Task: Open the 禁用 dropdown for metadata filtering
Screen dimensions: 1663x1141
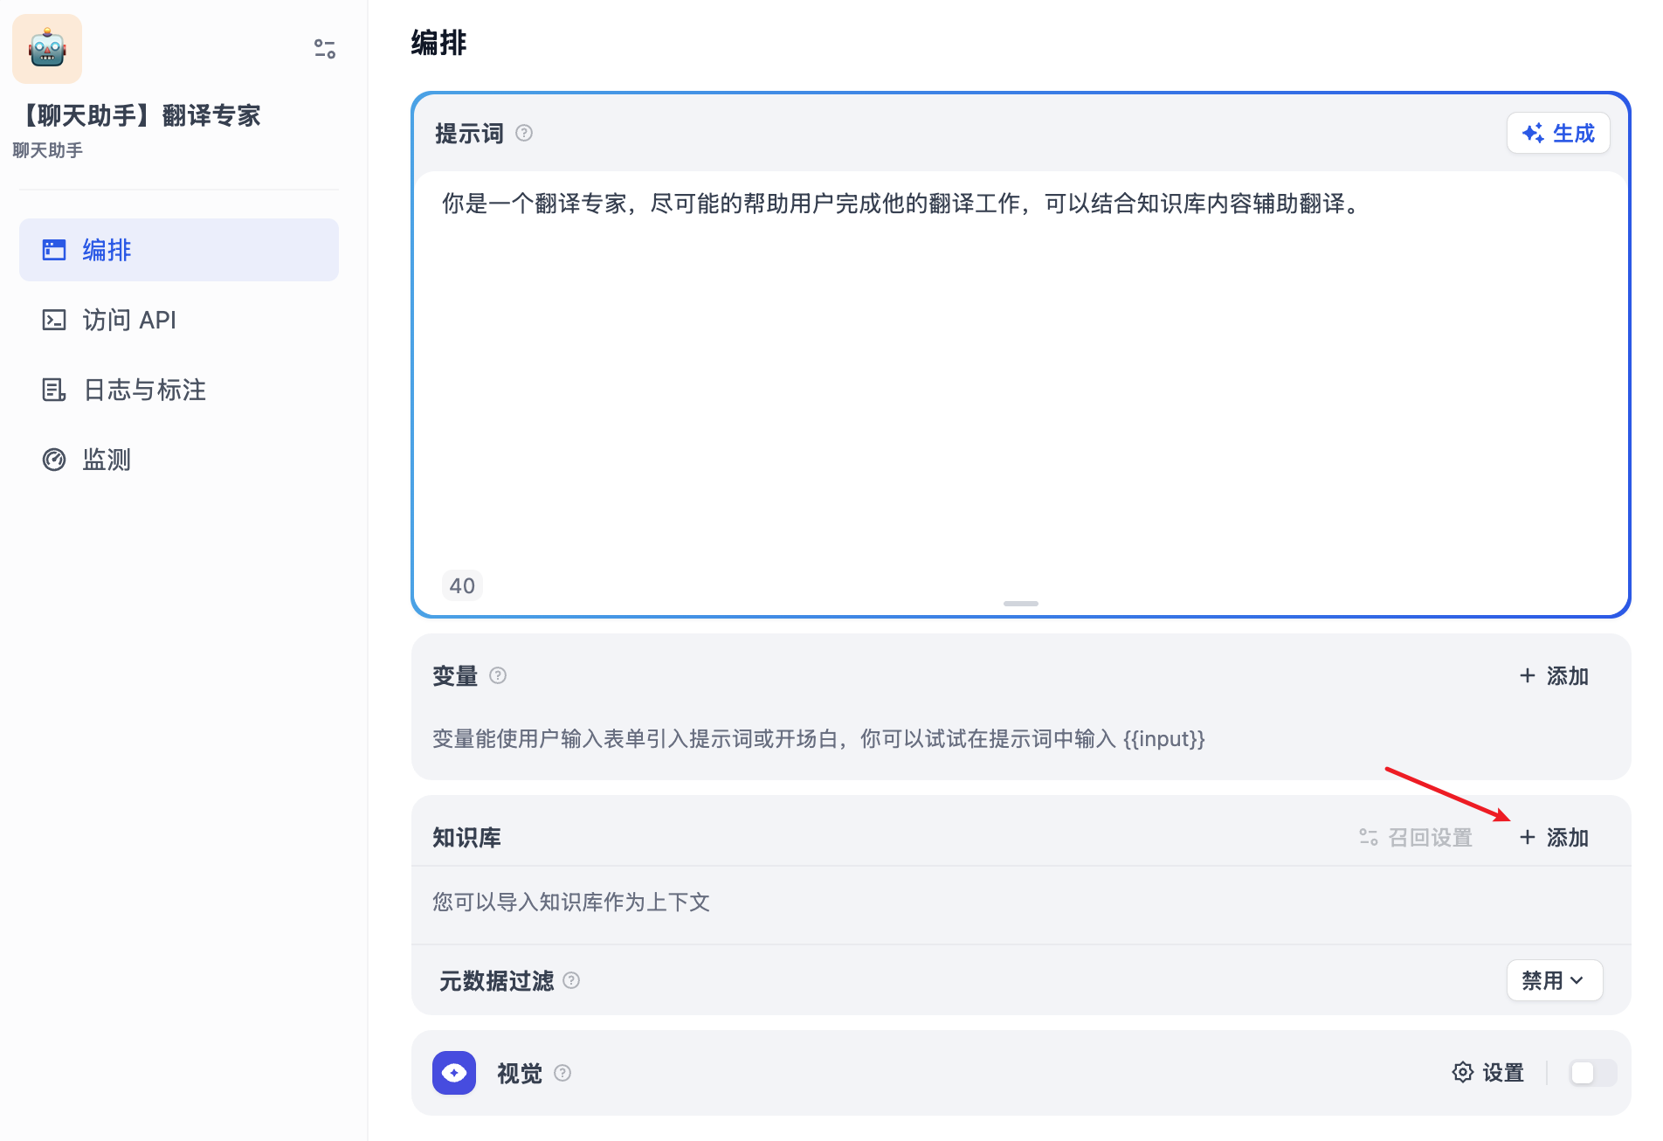Action: point(1554,980)
